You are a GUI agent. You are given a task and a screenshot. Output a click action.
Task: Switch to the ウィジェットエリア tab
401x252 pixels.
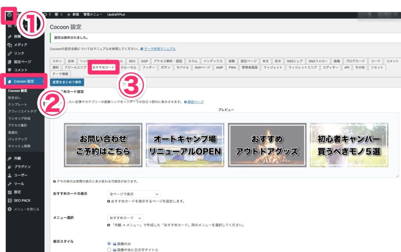coord(303,67)
